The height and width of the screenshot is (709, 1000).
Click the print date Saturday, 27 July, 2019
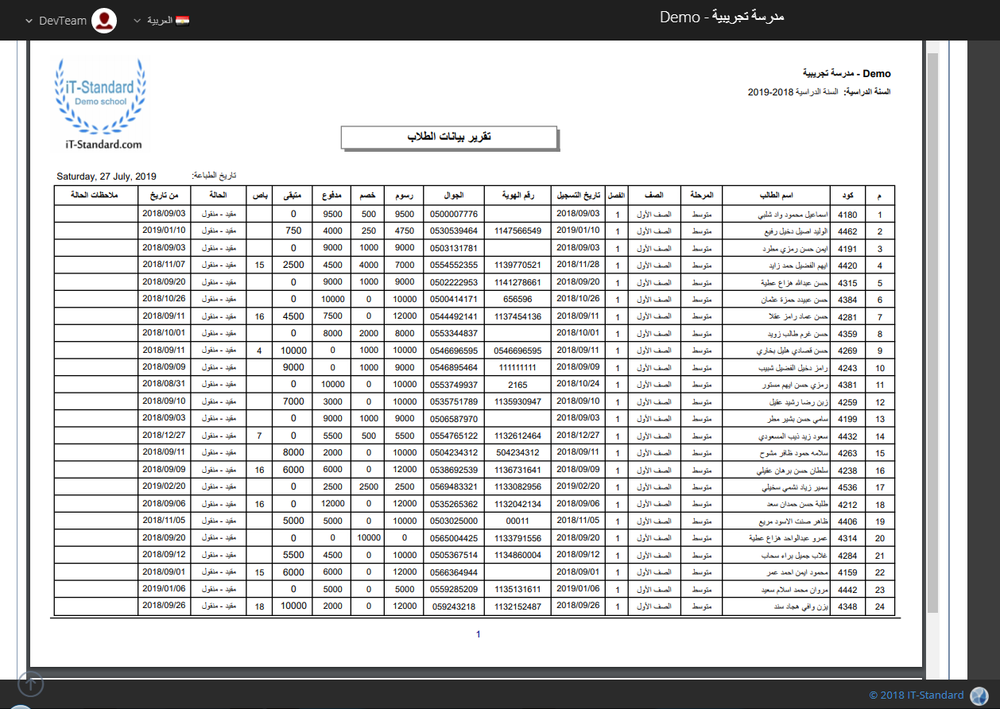click(x=107, y=176)
